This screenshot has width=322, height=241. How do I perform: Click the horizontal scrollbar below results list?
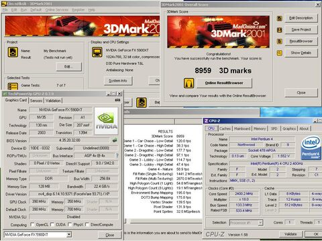166,221
